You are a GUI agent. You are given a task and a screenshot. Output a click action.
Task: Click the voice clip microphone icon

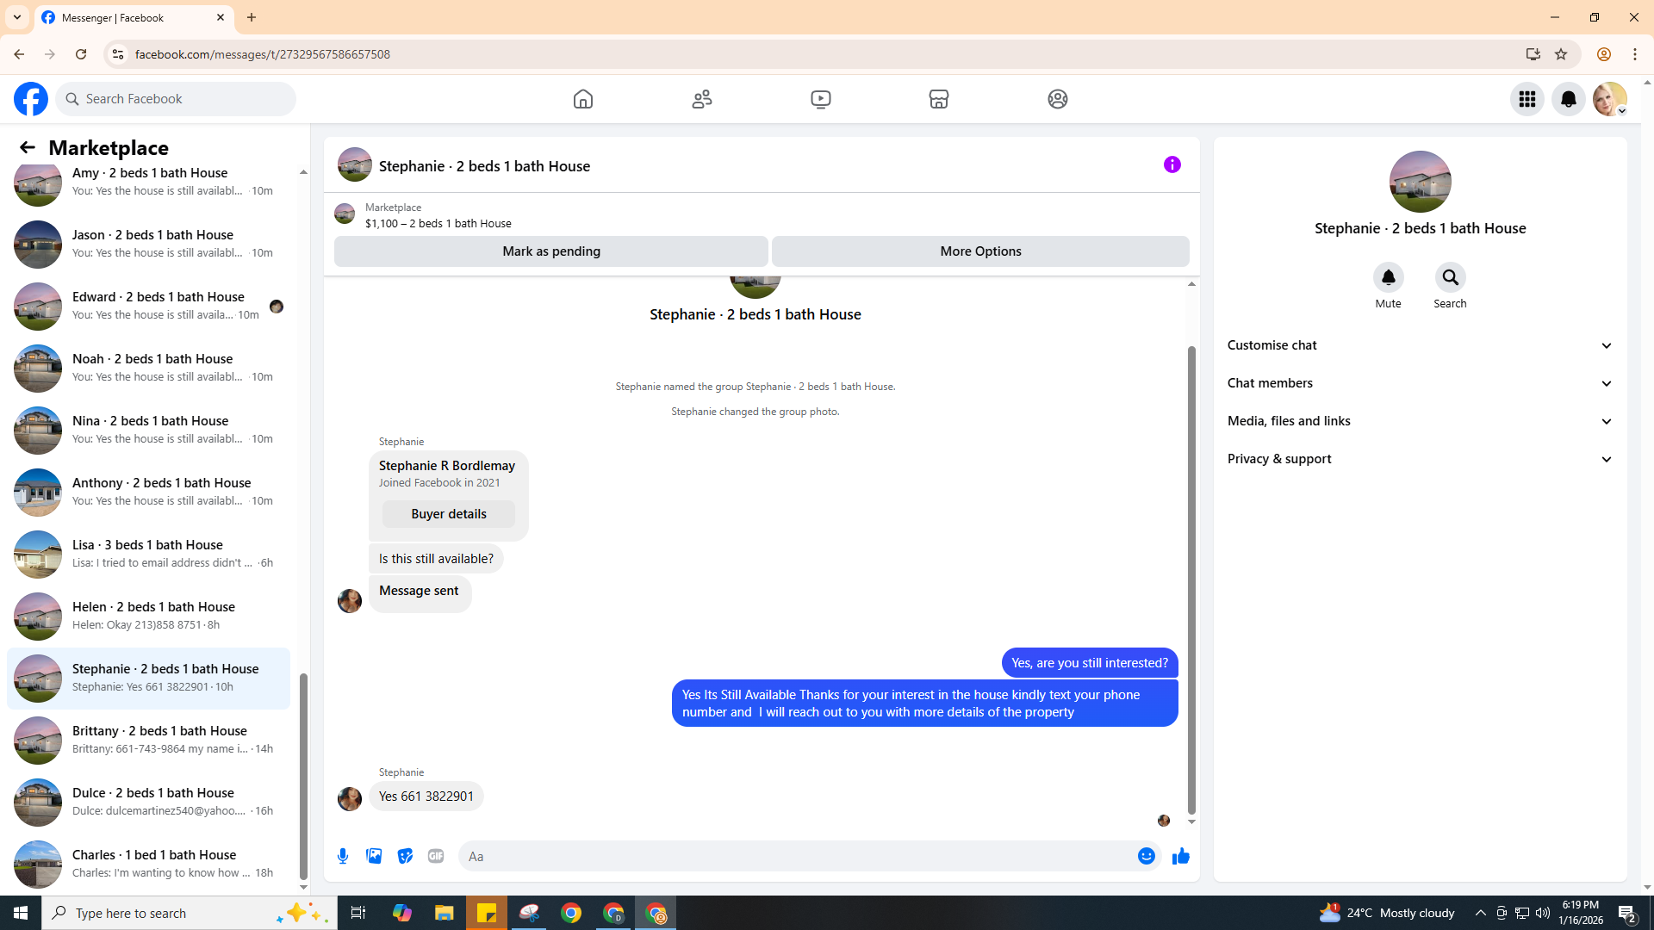[343, 856]
